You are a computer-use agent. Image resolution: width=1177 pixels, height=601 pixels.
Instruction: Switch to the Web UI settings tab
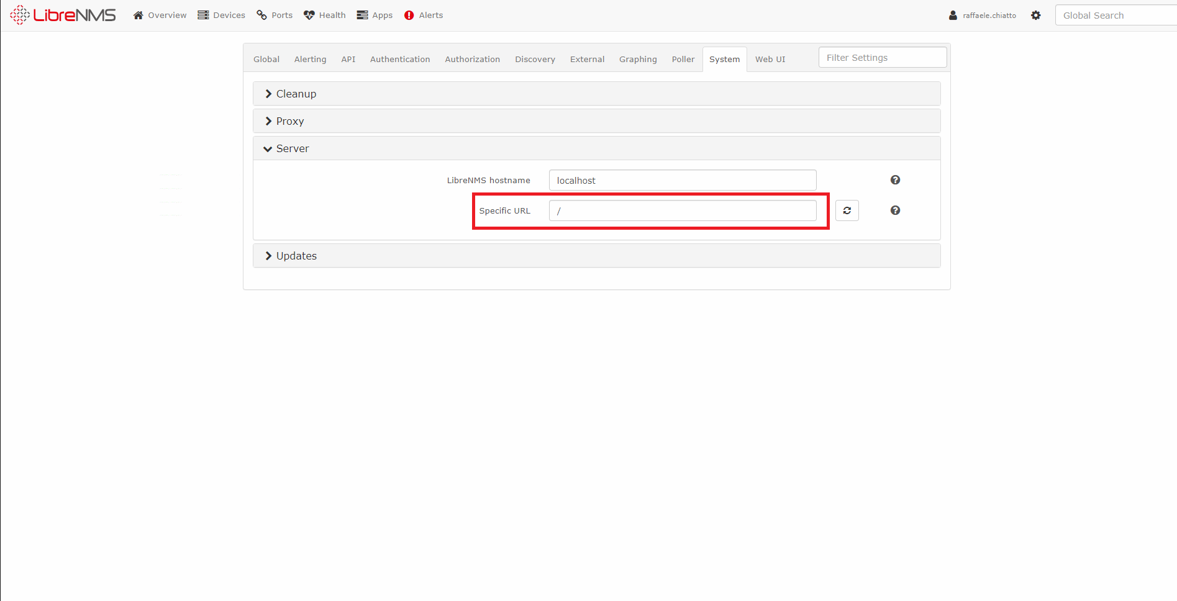[x=770, y=59]
